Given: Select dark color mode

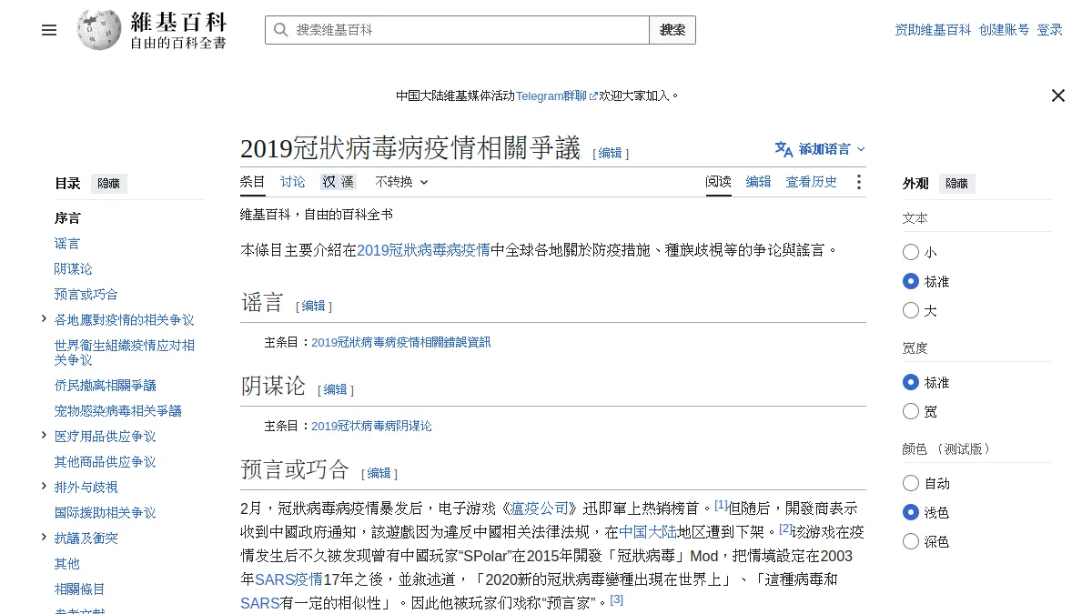Looking at the screenshot, I should coord(911,542).
